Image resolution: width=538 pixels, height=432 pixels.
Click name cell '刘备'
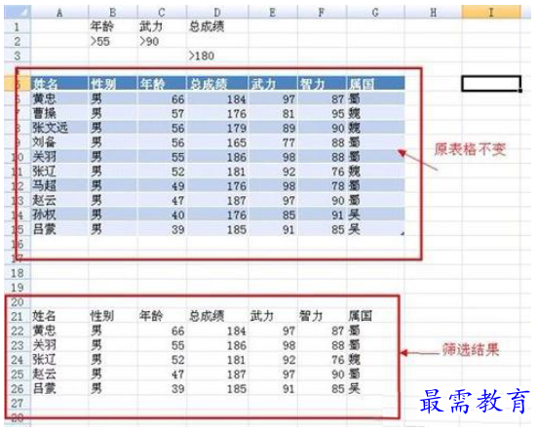click(x=59, y=142)
